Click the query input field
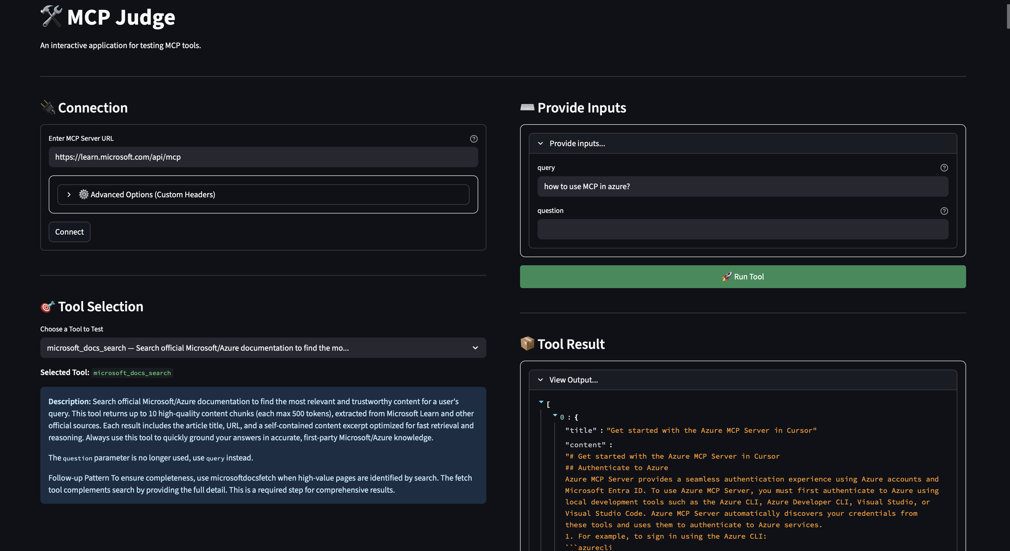The width and height of the screenshot is (1010, 551). coord(743,187)
